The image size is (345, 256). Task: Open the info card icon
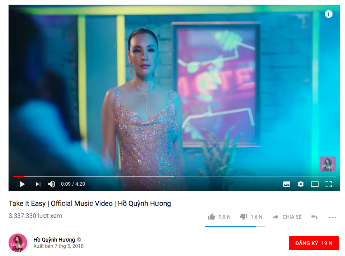(329, 14)
